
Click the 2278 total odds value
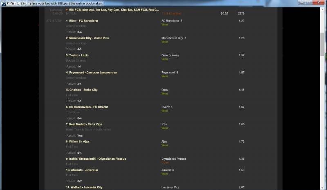point(241,13)
